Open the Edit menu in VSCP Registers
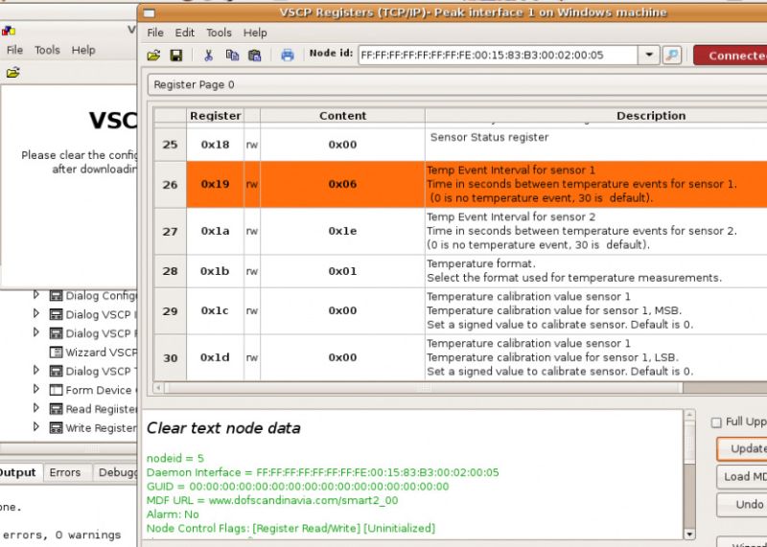767x547 pixels. click(185, 33)
